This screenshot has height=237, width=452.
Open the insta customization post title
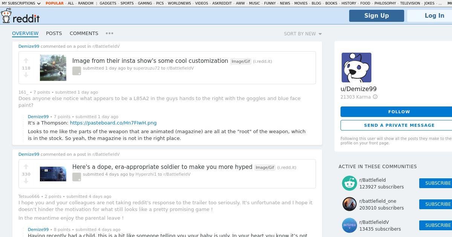[x=150, y=61]
